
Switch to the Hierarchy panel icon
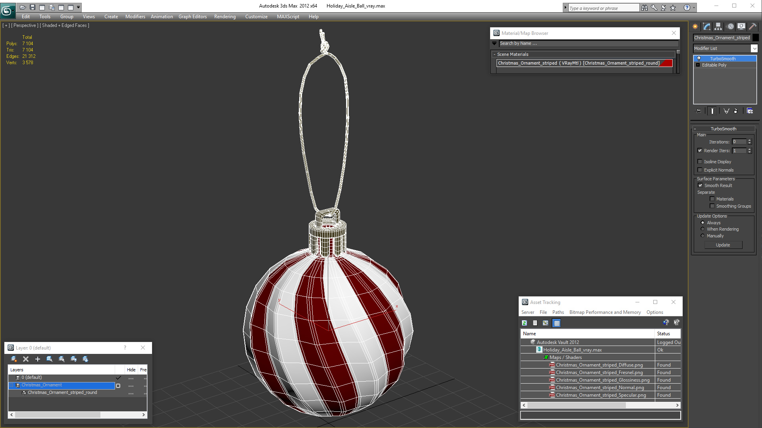[718, 27]
